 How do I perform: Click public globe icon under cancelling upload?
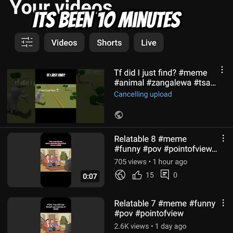119,115
